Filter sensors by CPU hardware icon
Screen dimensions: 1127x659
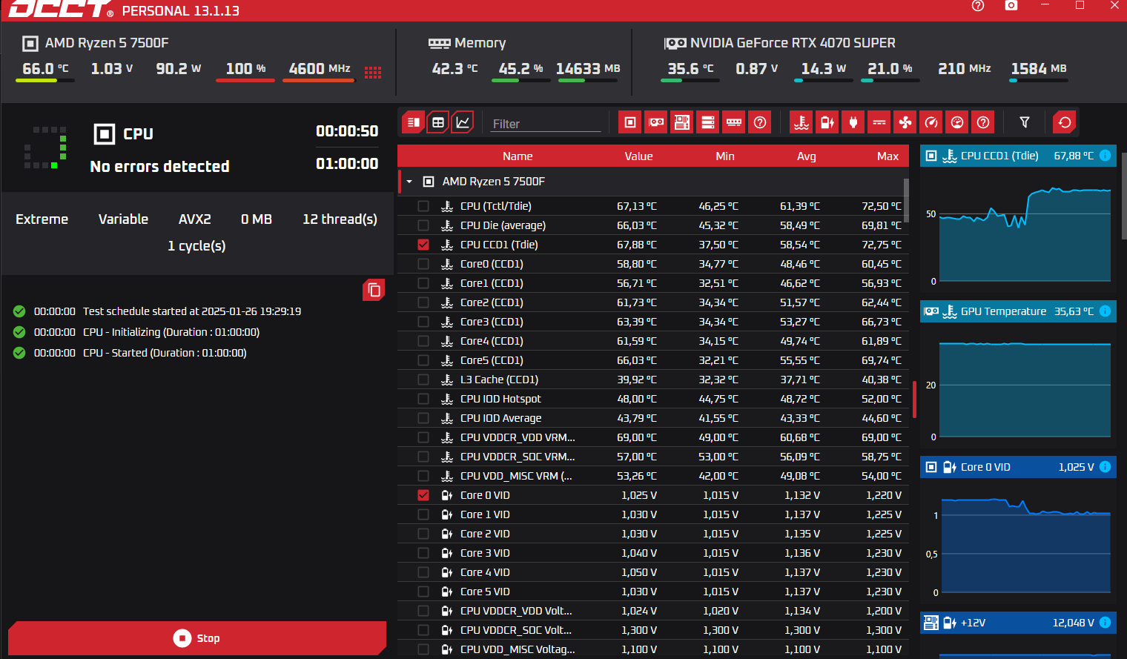point(630,122)
